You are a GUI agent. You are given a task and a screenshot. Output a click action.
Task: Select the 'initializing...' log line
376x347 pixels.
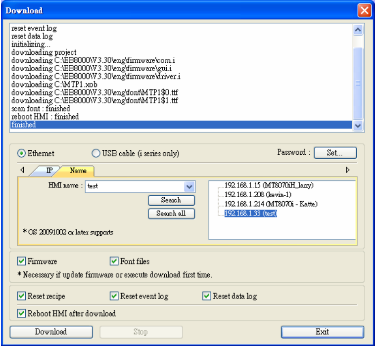(181, 44)
